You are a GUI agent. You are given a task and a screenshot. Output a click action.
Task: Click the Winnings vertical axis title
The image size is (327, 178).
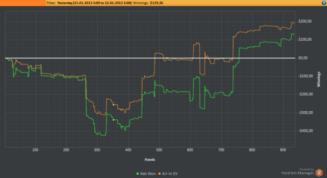pos(319,79)
